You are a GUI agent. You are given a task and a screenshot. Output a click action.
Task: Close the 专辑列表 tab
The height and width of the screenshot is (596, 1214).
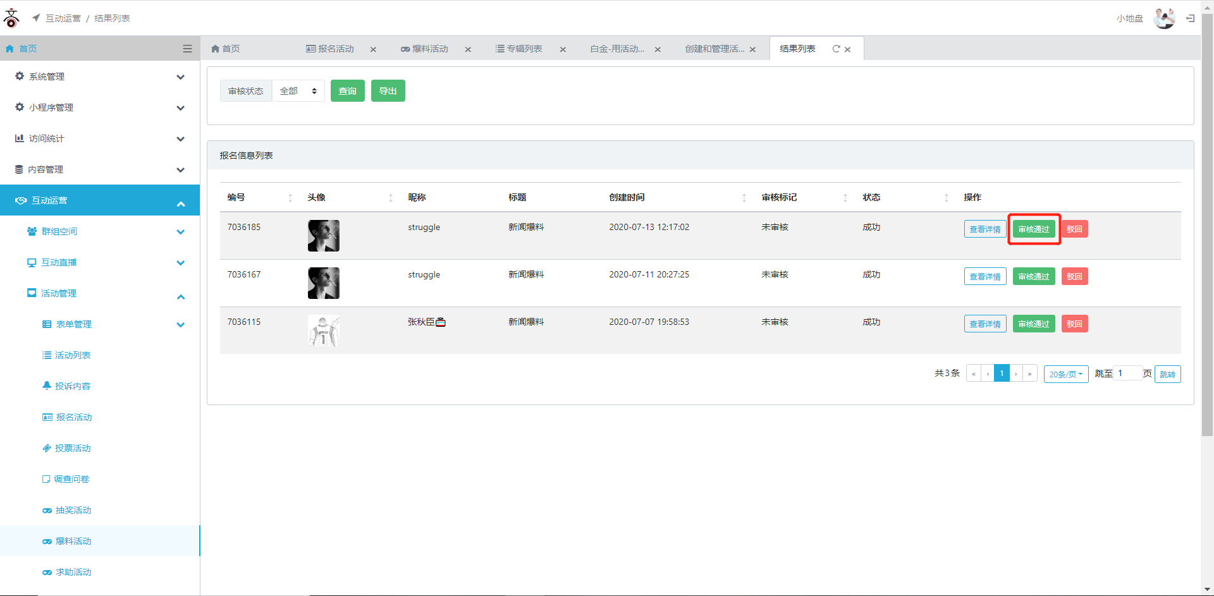[x=563, y=49]
